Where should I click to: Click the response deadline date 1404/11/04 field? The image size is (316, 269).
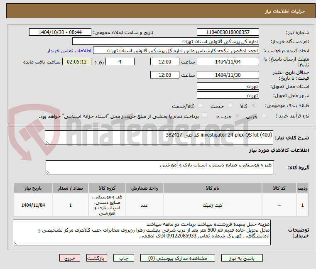(228, 62)
